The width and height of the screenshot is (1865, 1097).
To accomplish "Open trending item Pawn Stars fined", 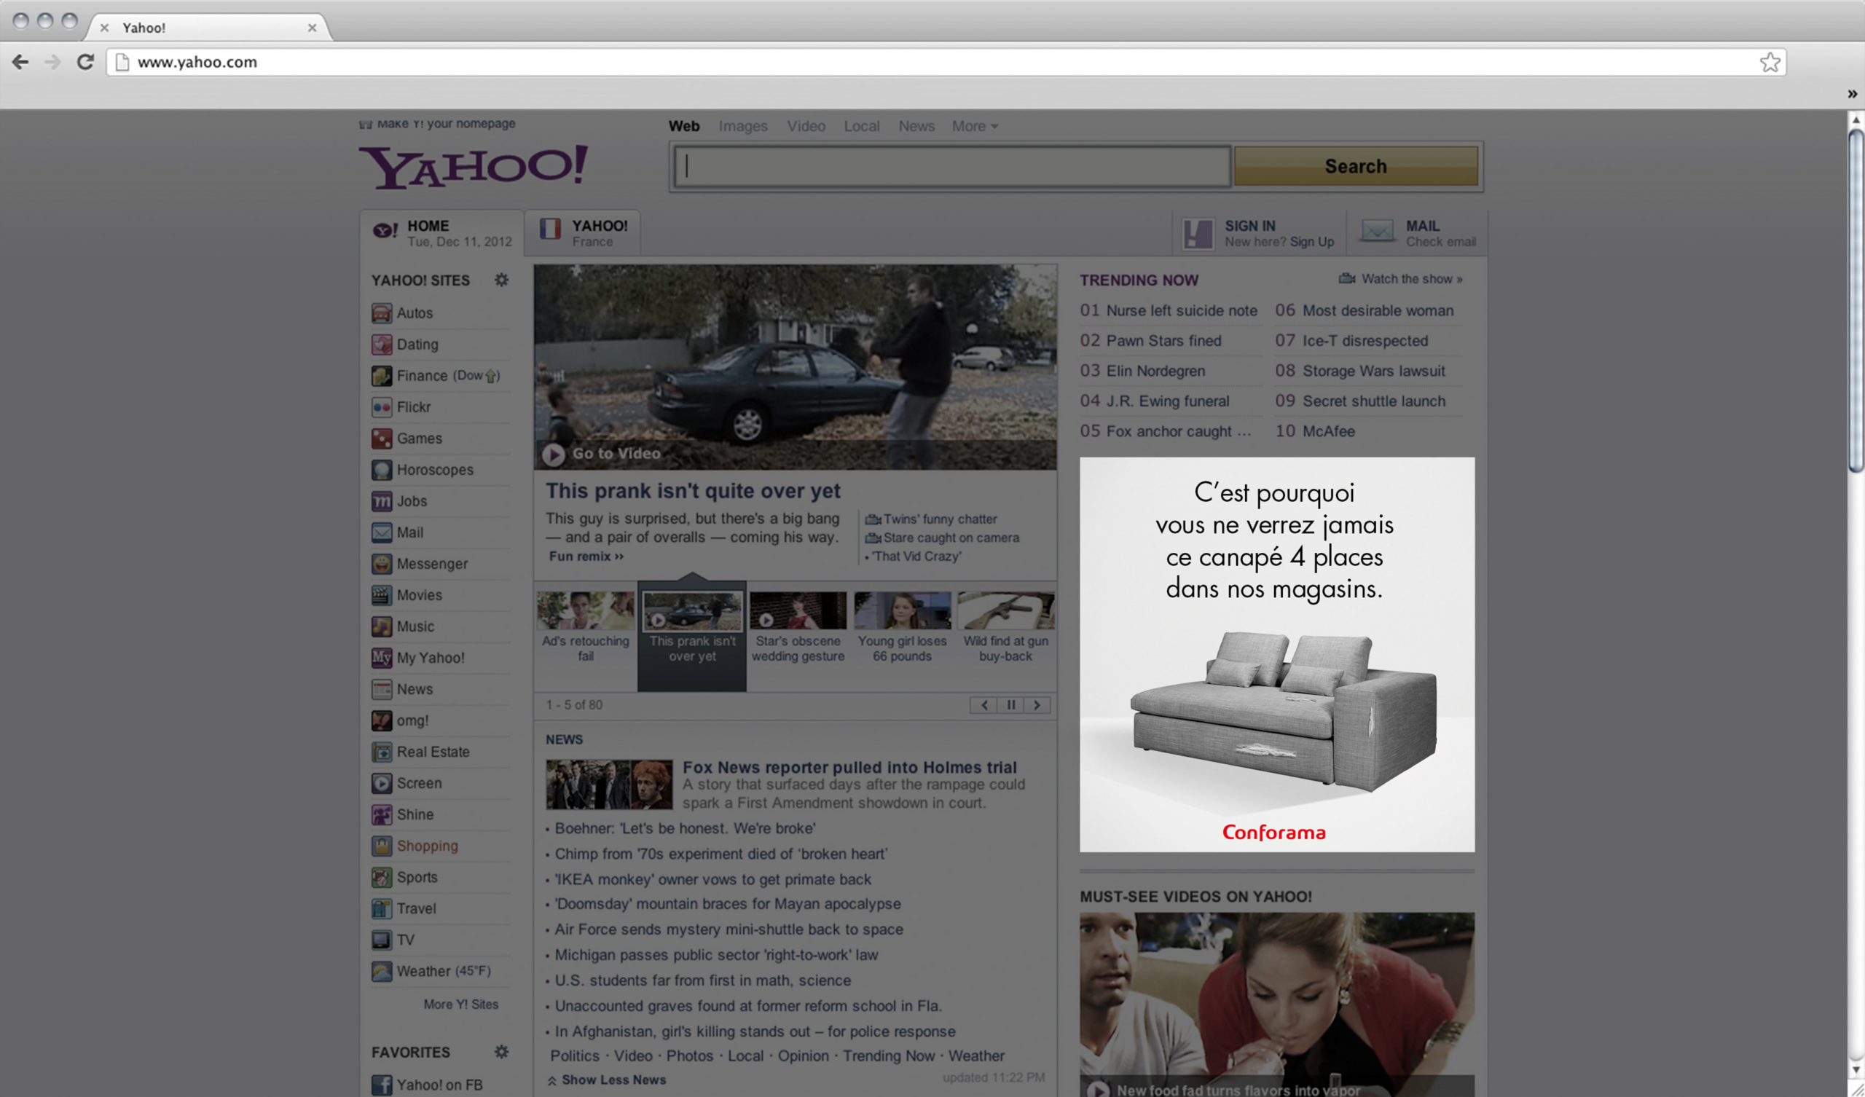I will (1163, 340).
